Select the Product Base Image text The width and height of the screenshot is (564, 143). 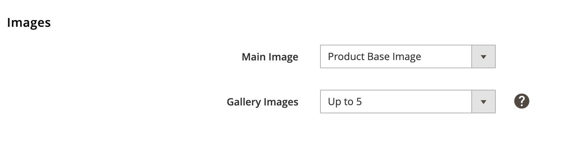374,56
